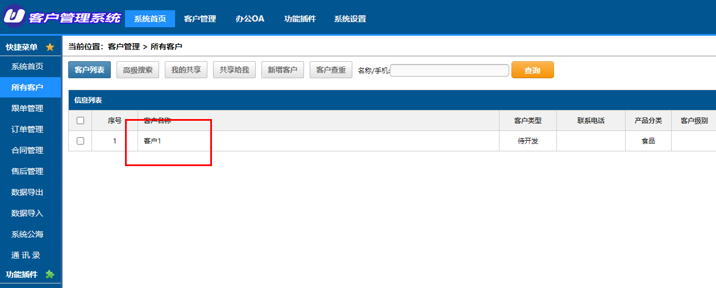Open the 办公OA top menu
This screenshot has height=288, width=716.
pyautogui.click(x=250, y=19)
